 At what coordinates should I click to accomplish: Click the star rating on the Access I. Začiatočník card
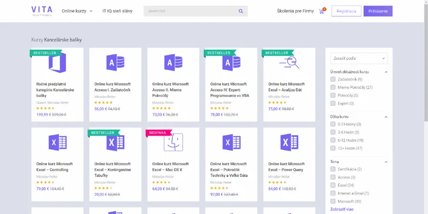tap(103, 103)
